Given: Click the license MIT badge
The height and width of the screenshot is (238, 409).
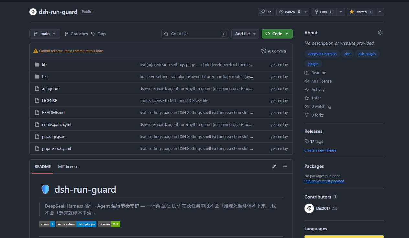Looking at the screenshot, I should (x=109, y=224).
